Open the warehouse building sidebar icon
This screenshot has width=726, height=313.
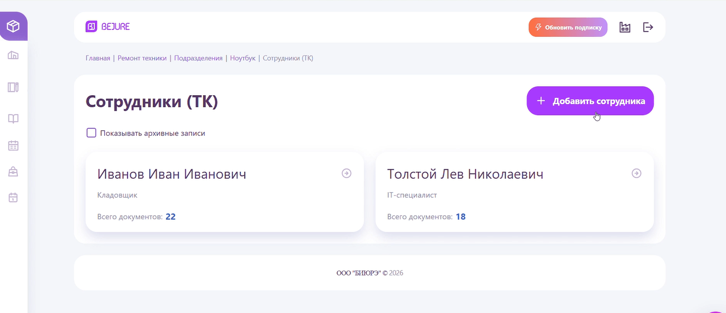coord(13,56)
